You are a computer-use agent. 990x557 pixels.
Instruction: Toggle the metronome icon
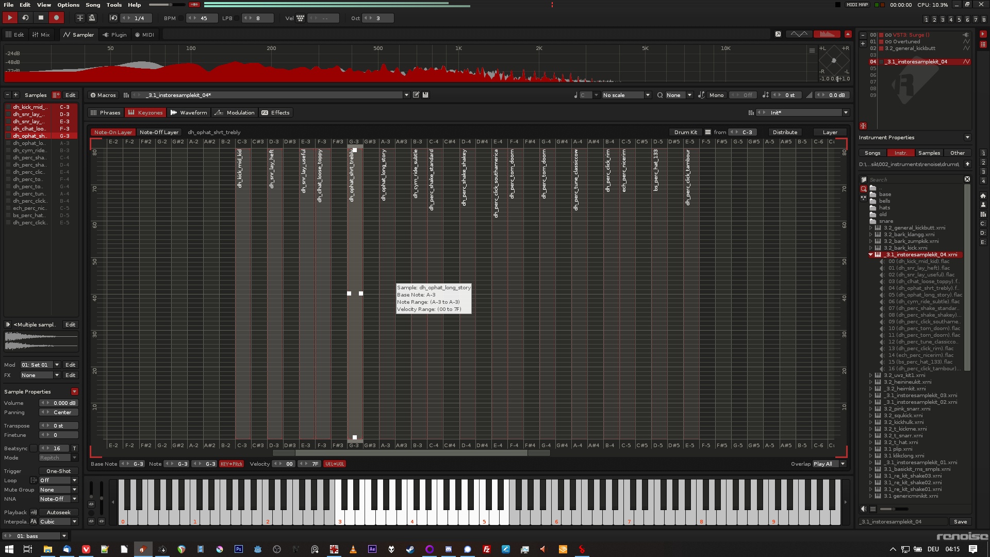[x=92, y=18]
